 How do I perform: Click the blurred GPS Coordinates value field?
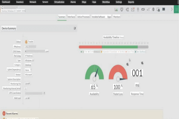(34, 93)
